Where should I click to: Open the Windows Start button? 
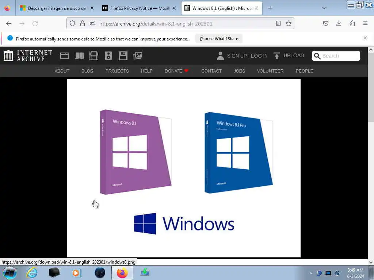point(10,273)
